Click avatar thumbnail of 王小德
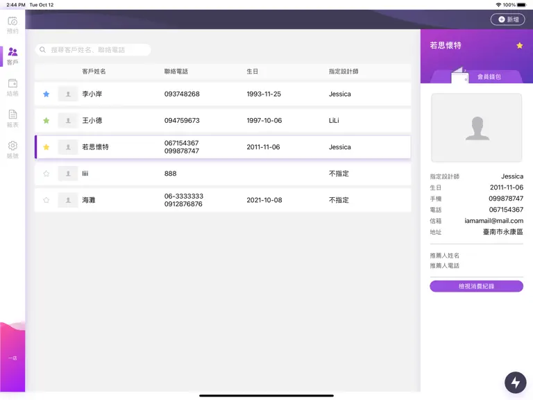Screen dimensions: 533x400 (68, 120)
